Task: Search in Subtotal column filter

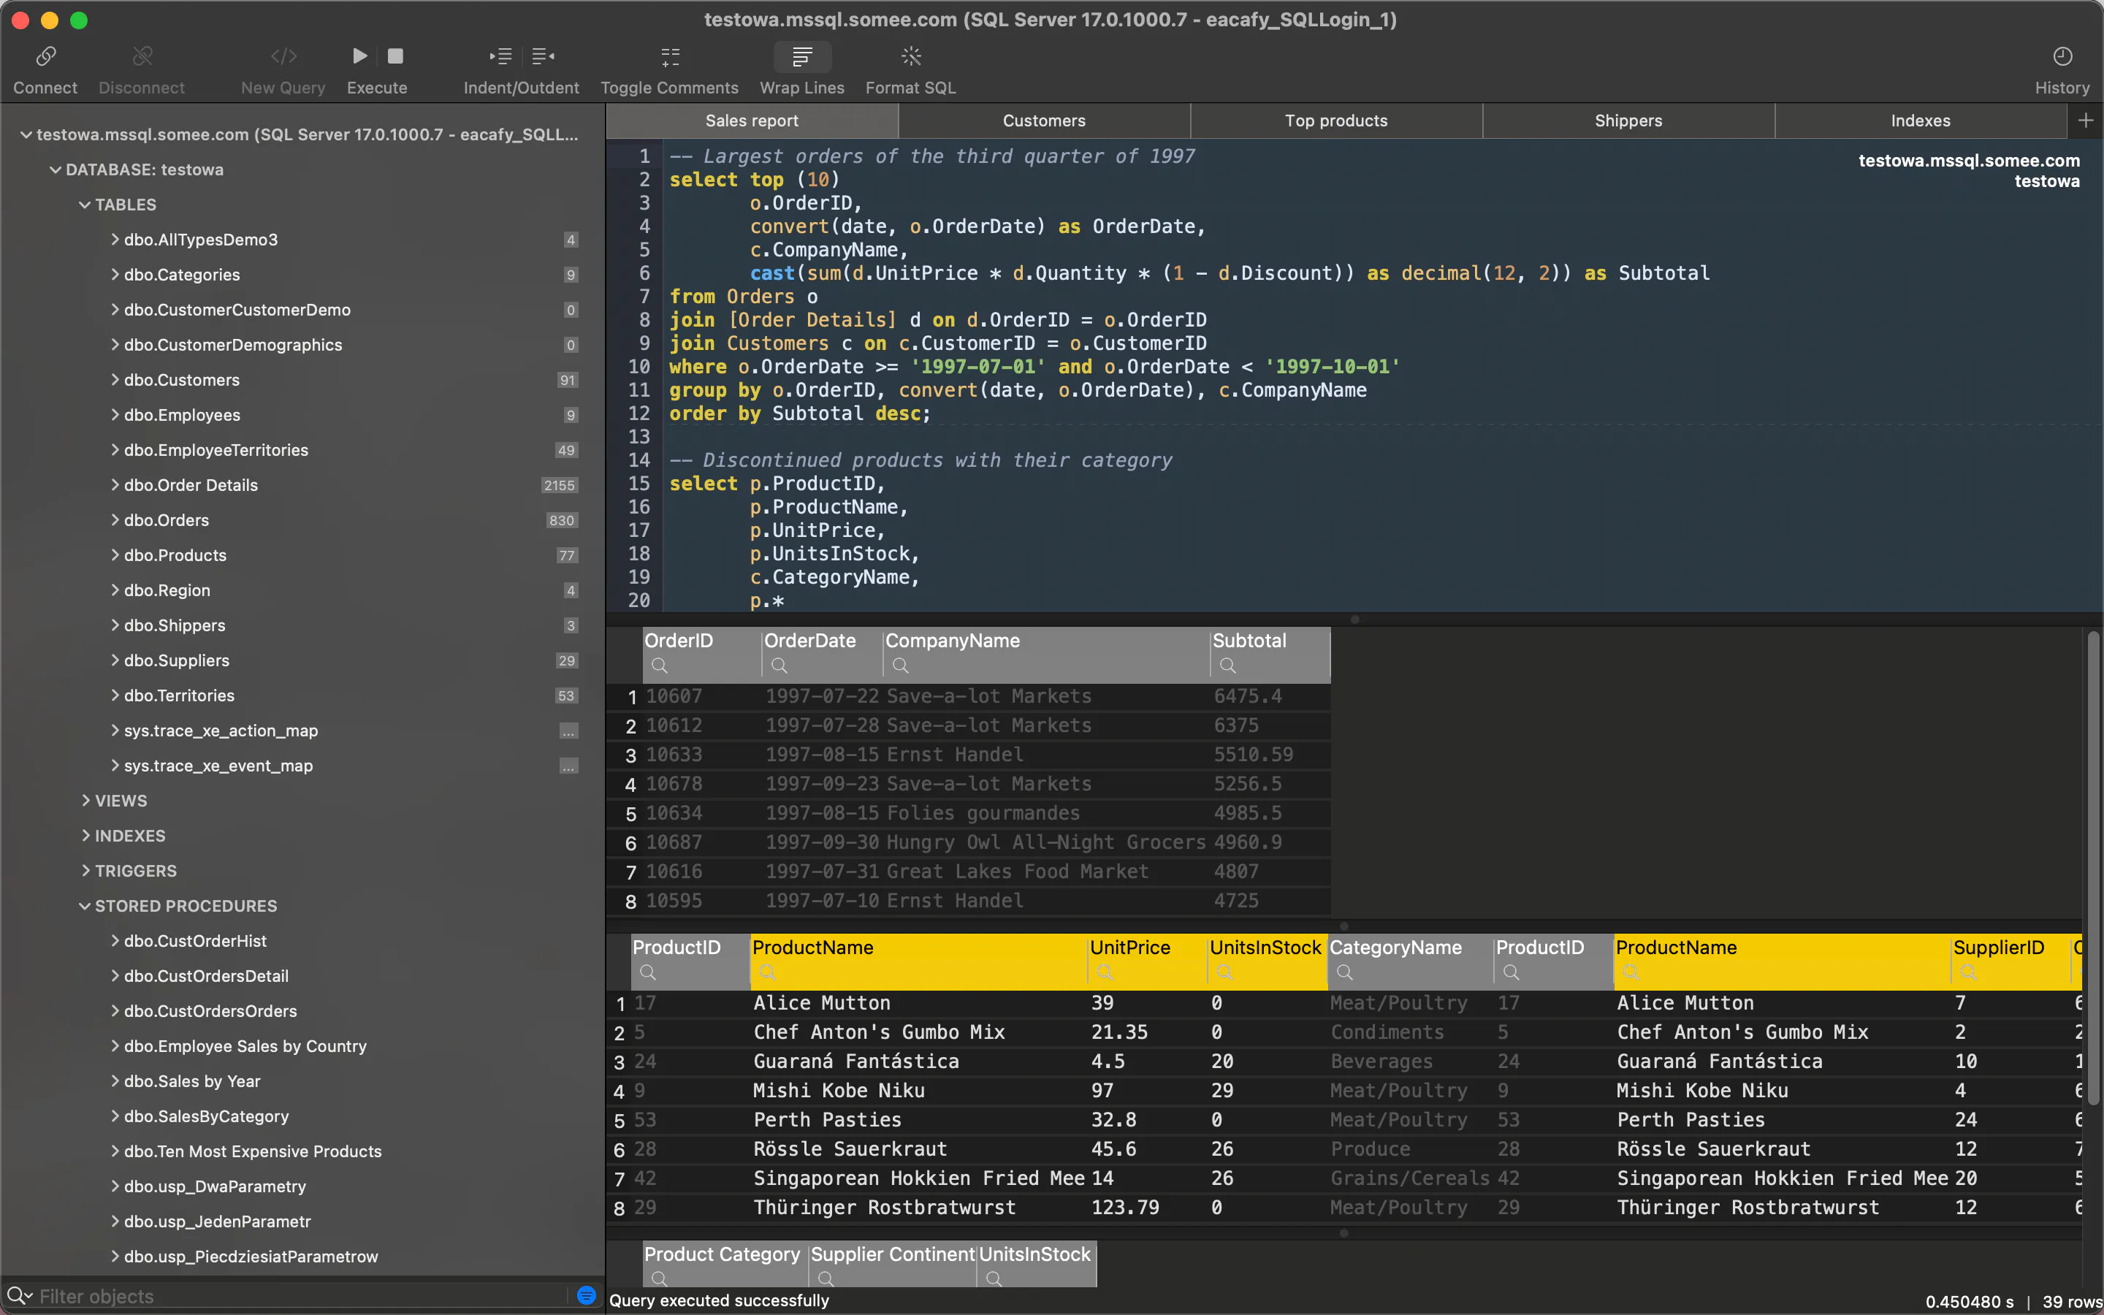Action: click(x=1227, y=666)
